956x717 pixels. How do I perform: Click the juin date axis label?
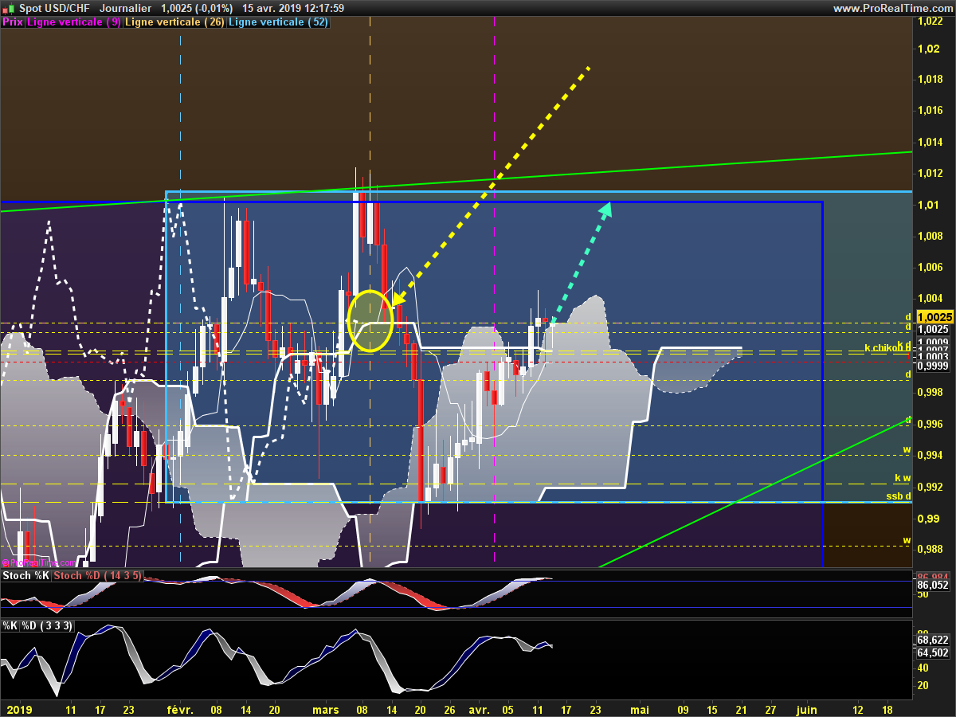tap(807, 708)
